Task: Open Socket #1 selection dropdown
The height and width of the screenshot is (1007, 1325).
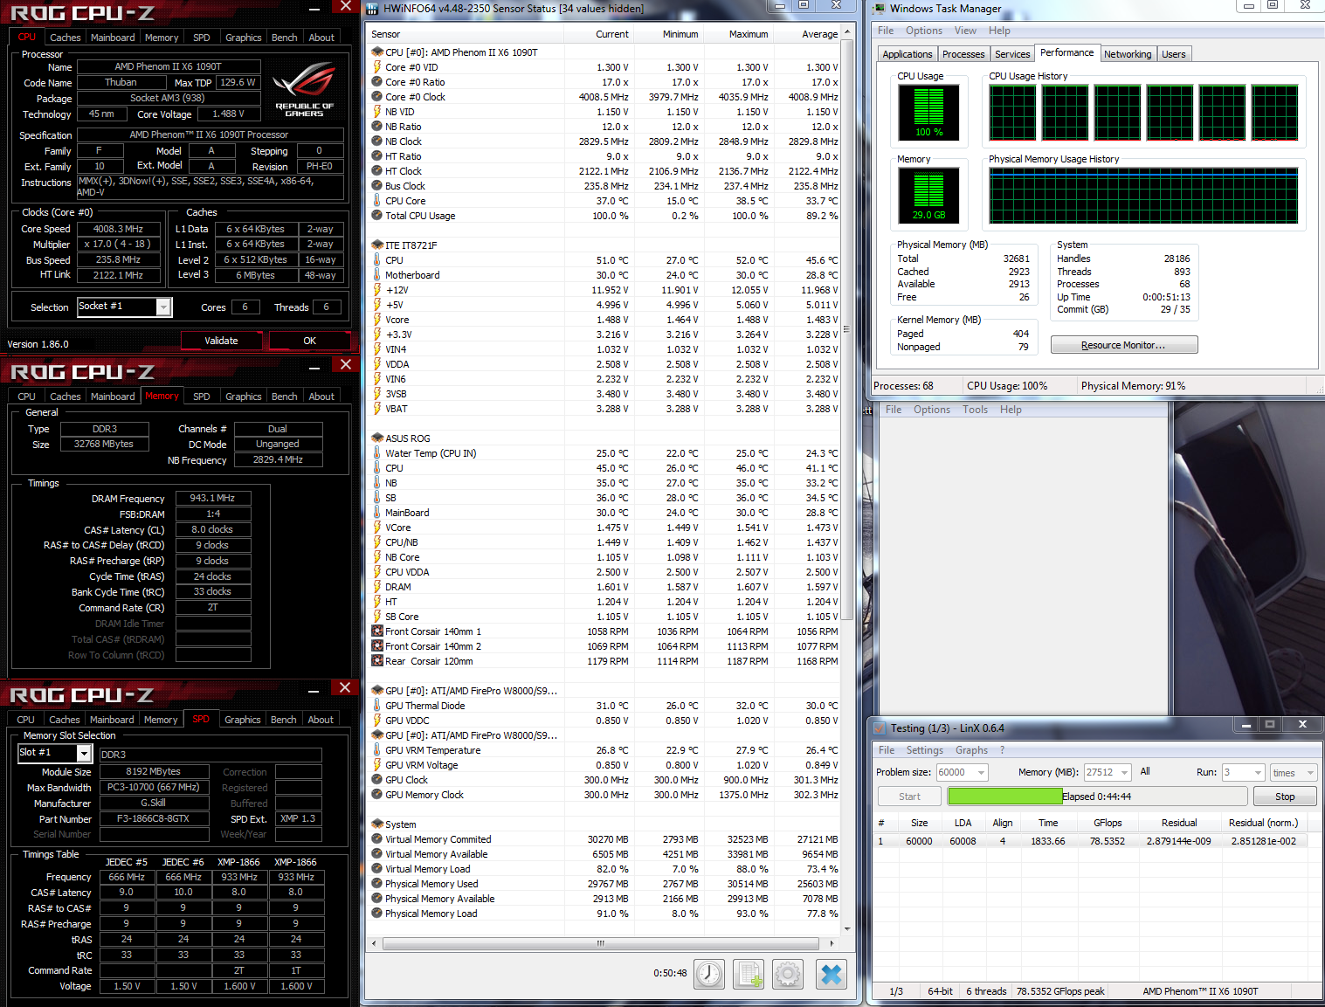Action: click(x=163, y=307)
